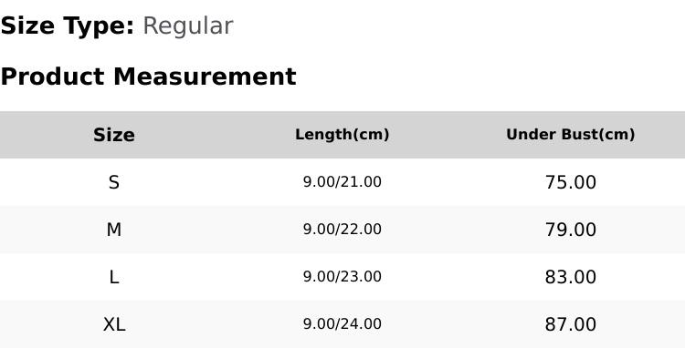Image resolution: width=685 pixels, height=348 pixels.
Task: Click the 9.00/22.00 length value
Action: 342,230
